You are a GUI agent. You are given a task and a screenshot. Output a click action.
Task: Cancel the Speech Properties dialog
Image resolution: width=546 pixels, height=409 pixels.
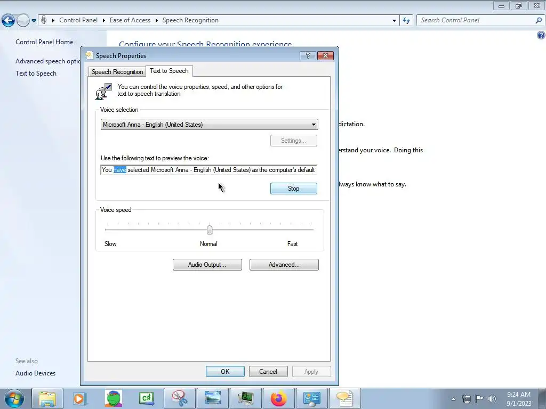268,371
